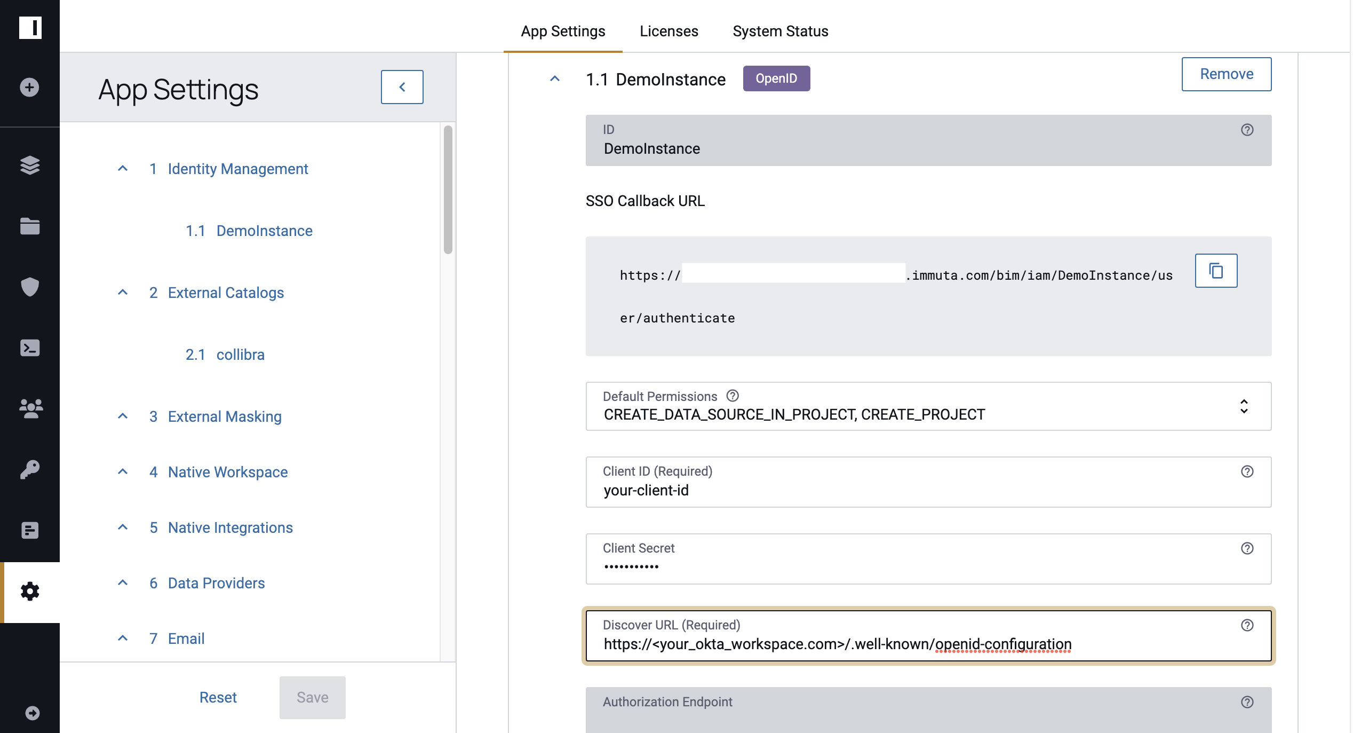The height and width of the screenshot is (733, 1353).
Task: Show help for Discover URL field
Action: tap(1247, 625)
